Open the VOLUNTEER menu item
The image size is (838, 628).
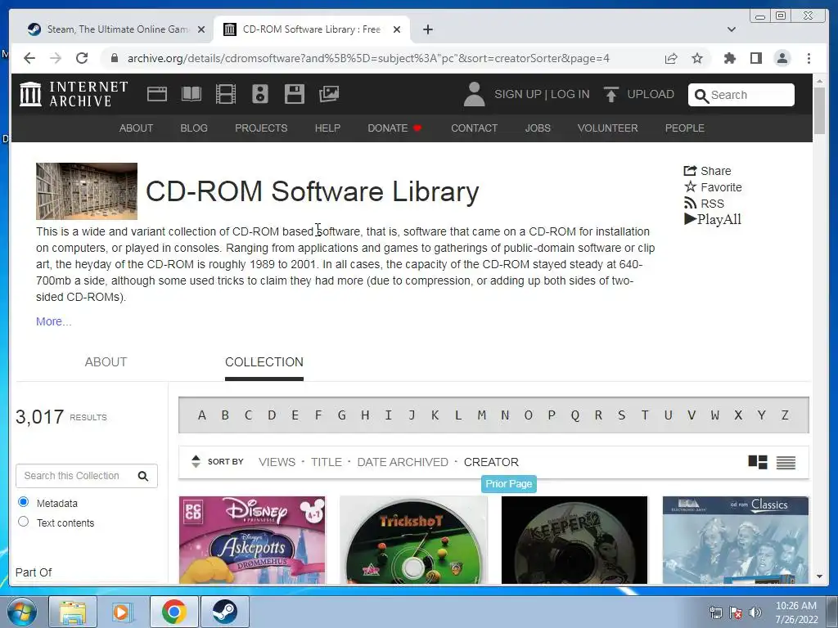click(608, 128)
